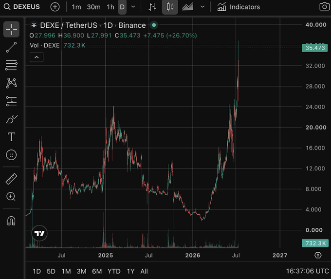Open the Indicators menu
The image size is (331, 279).
(x=239, y=7)
